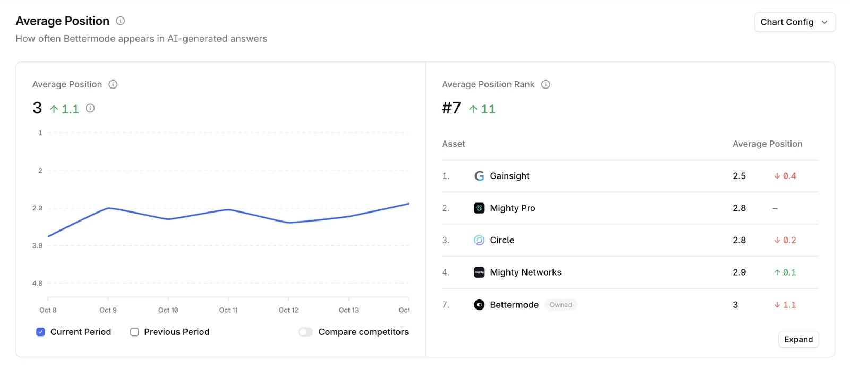Enable the Compare competitors toggle
Viewport: 850px width, 380px height.
pos(305,332)
